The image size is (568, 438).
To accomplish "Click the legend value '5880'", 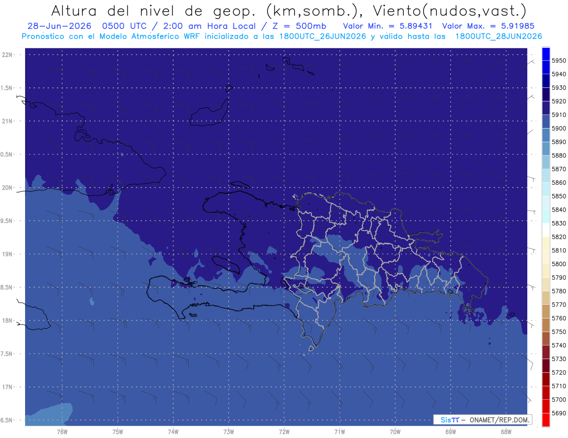I will (559, 155).
